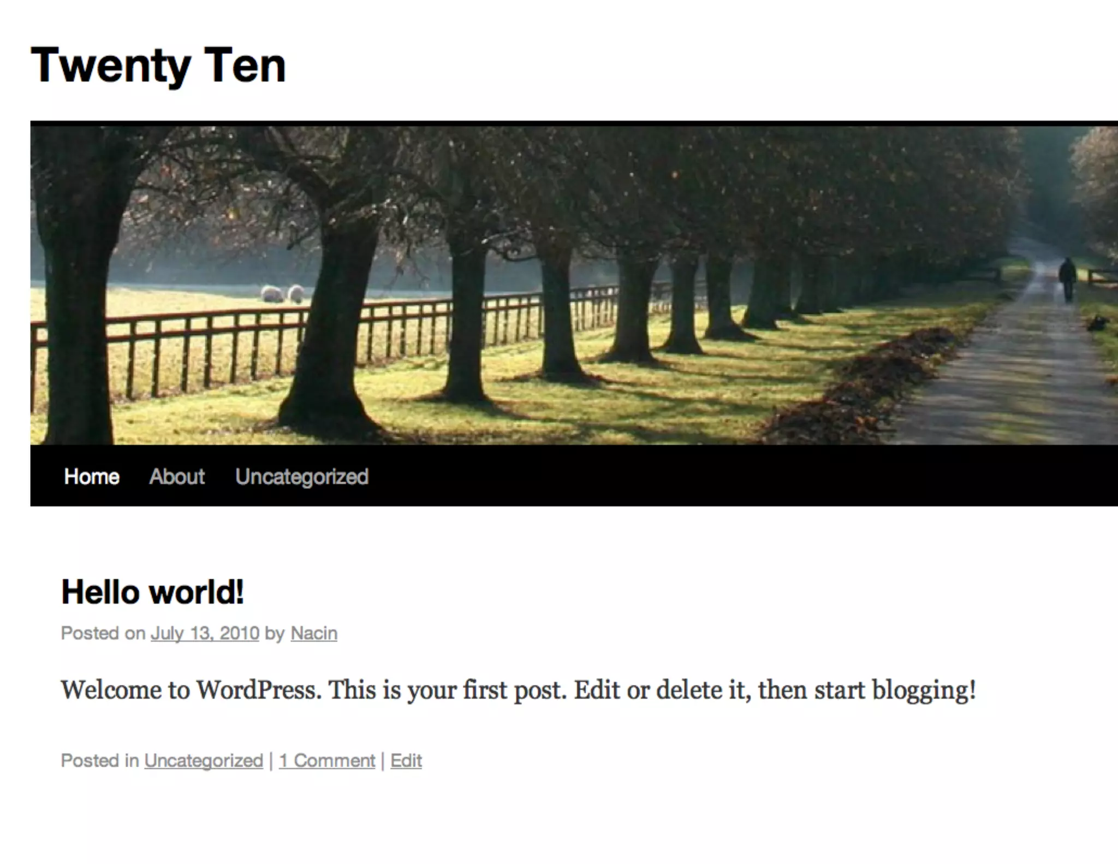Viewport: 1118px width, 864px height.
Task: Click the sheep in the header photo
Action: tap(282, 293)
